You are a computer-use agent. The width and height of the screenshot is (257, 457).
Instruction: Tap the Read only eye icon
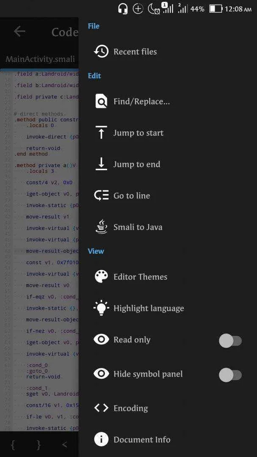[x=101, y=339]
